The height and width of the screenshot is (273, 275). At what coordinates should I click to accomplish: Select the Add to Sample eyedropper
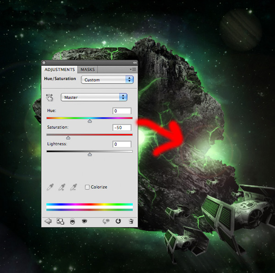click(61, 187)
